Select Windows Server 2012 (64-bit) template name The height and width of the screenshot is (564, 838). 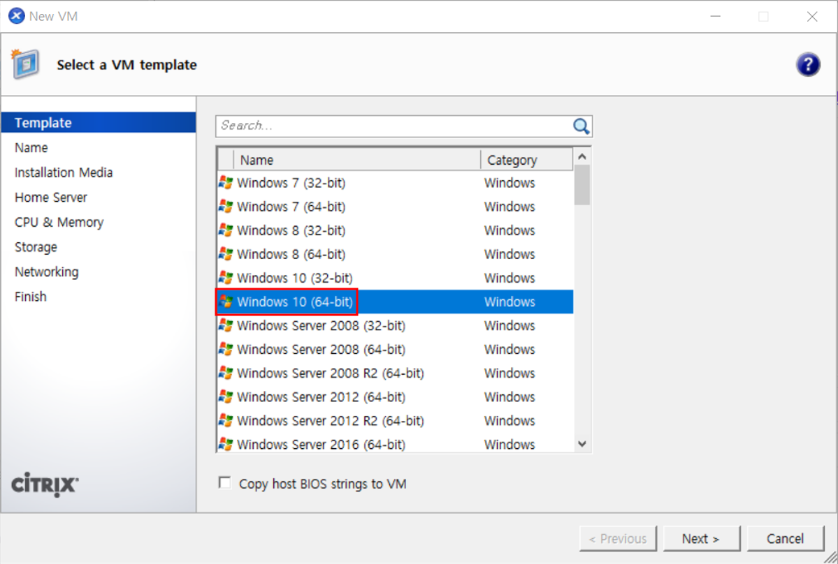[322, 397]
